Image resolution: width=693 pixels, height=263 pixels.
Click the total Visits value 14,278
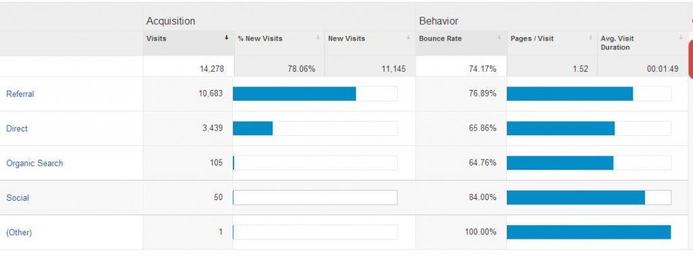(x=212, y=69)
